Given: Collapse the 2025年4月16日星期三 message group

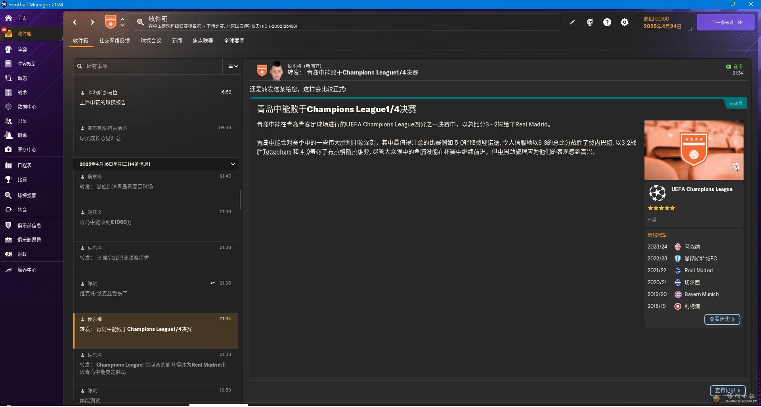Looking at the screenshot, I should (x=233, y=164).
